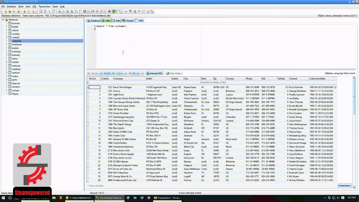Click the Execute SQL button

tap(154, 73)
